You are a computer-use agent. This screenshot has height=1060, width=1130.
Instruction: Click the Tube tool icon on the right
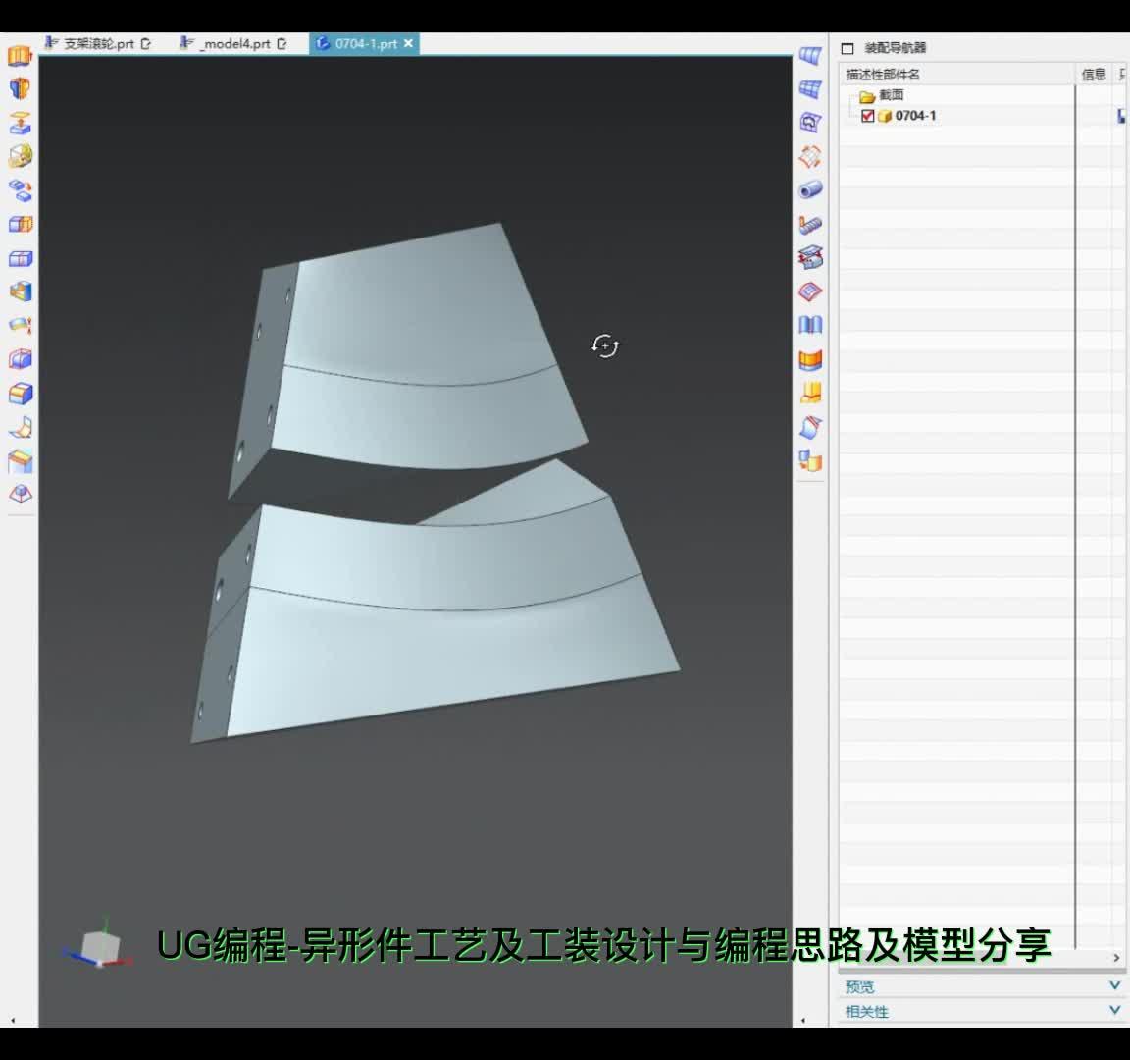tap(809, 191)
